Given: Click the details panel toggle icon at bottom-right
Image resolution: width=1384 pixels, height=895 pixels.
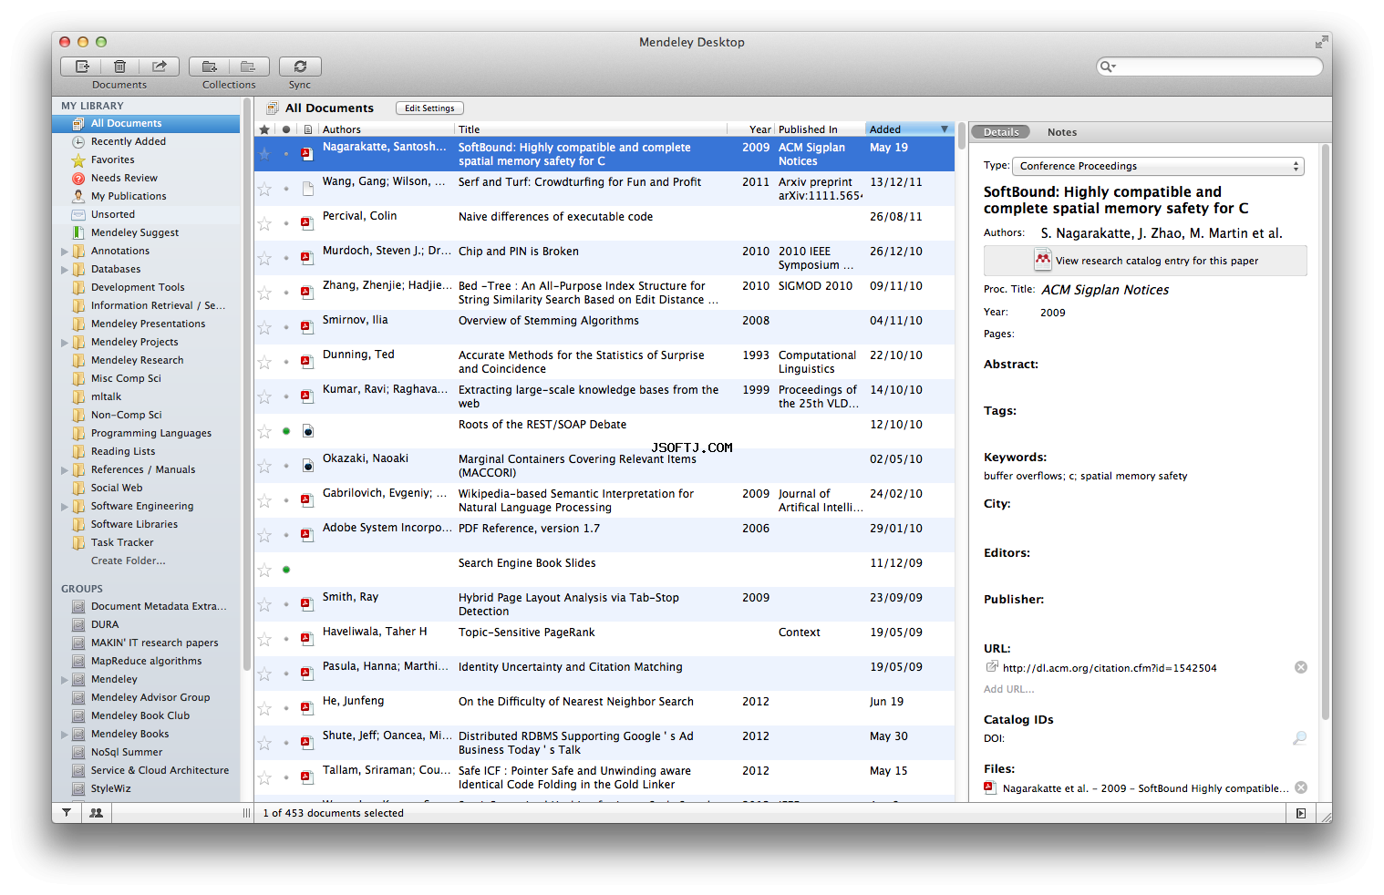Looking at the screenshot, I should point(1301,813).
